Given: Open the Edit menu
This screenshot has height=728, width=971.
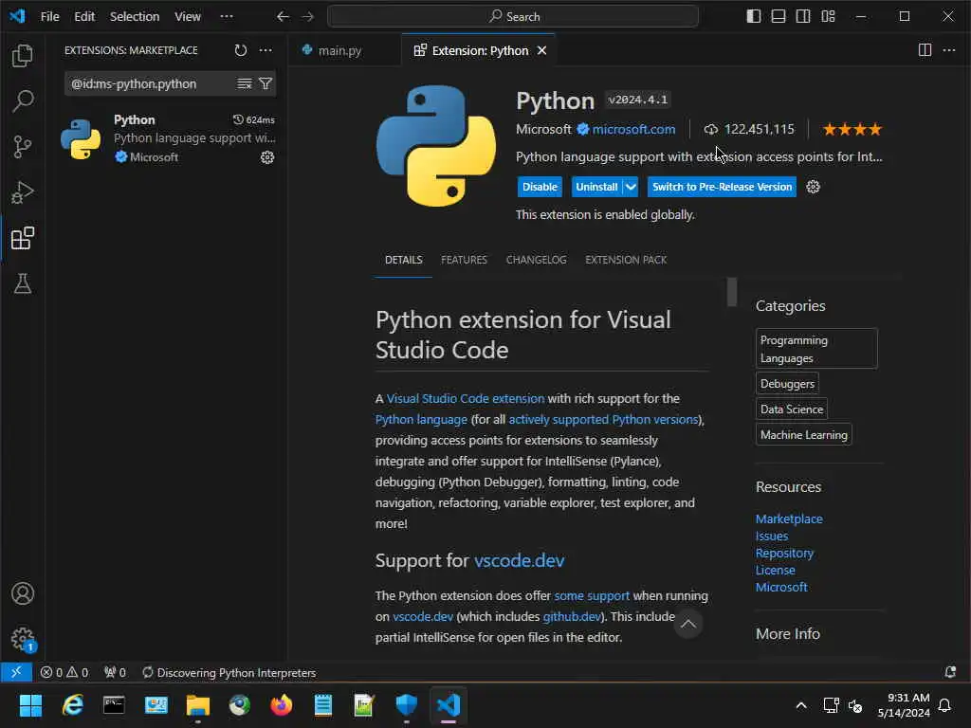Looking at the screenshot, I should tap(84, 17).
